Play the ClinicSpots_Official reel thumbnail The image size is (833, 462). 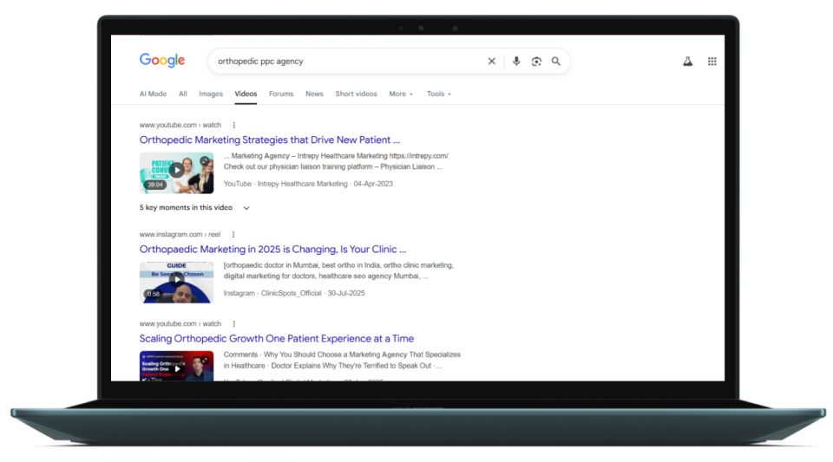coord(176,283)
